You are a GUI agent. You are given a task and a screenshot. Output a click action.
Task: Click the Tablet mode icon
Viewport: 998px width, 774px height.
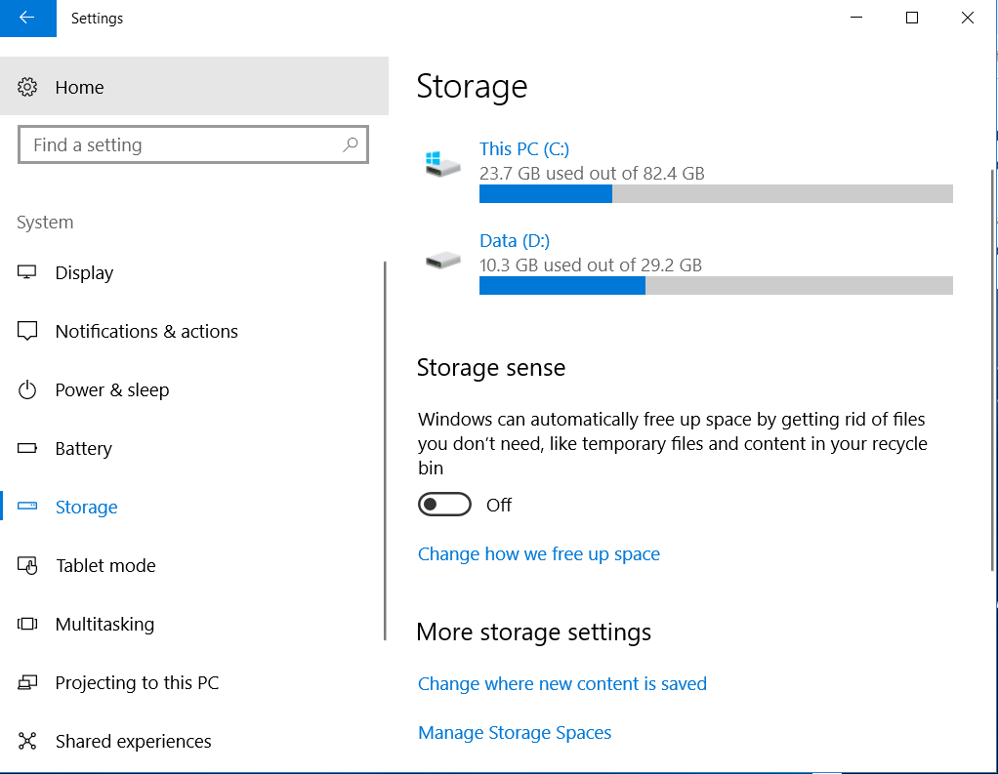[x=27, y=566]
